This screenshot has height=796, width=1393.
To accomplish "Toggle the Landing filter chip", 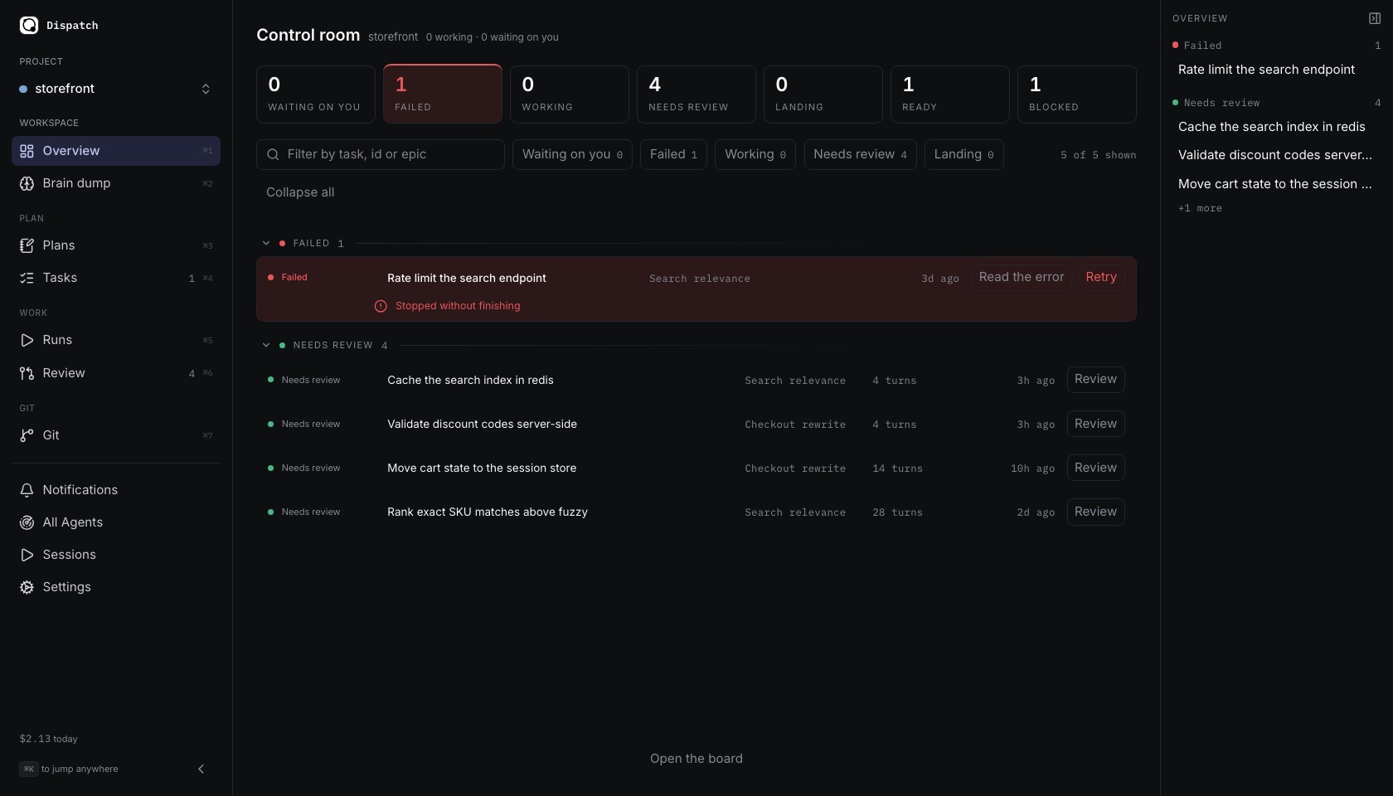I will coord(964,154).
